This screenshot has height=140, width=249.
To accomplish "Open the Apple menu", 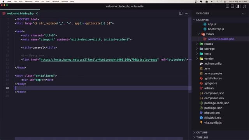I will click(x=4, y=2).
